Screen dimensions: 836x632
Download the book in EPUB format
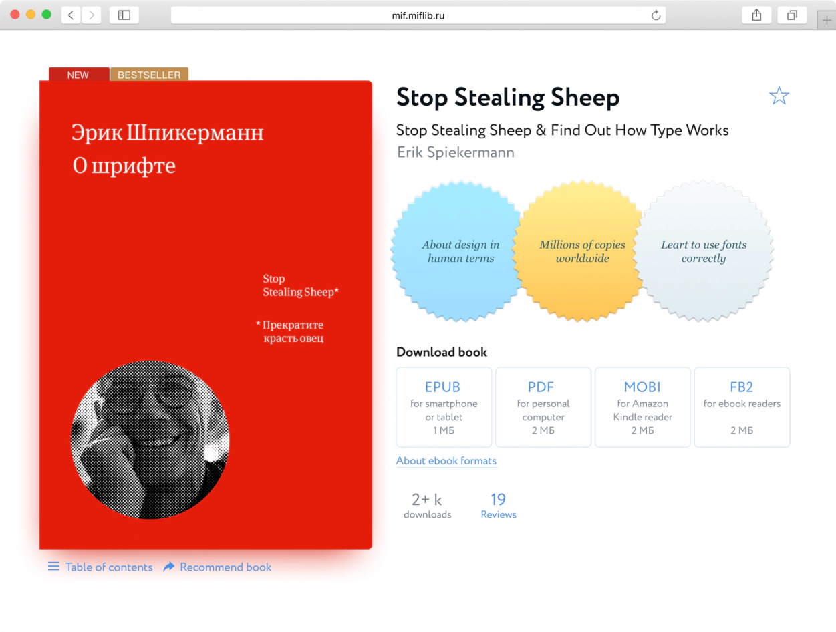[444, 407]
